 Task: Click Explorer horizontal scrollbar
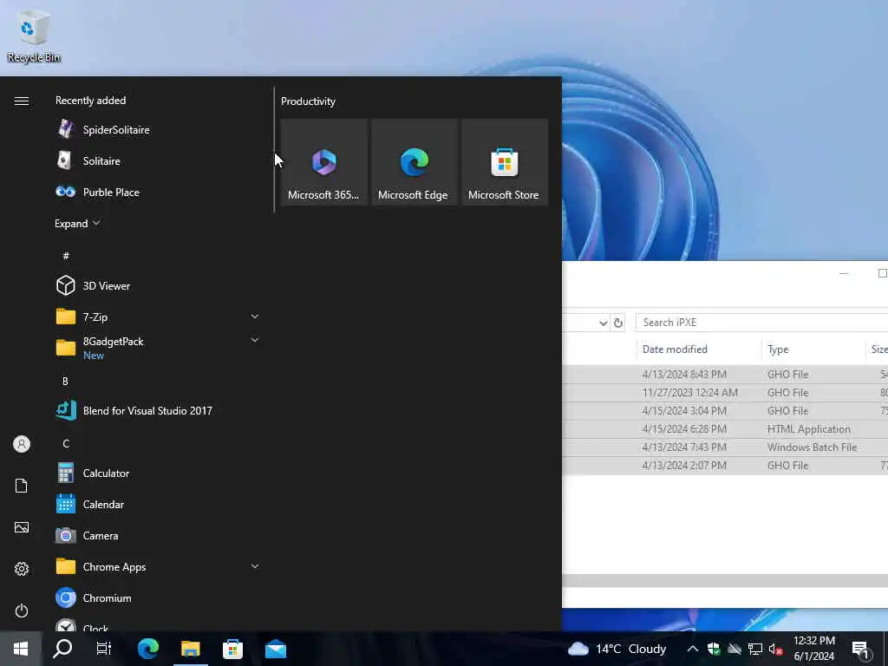point(725,580)
